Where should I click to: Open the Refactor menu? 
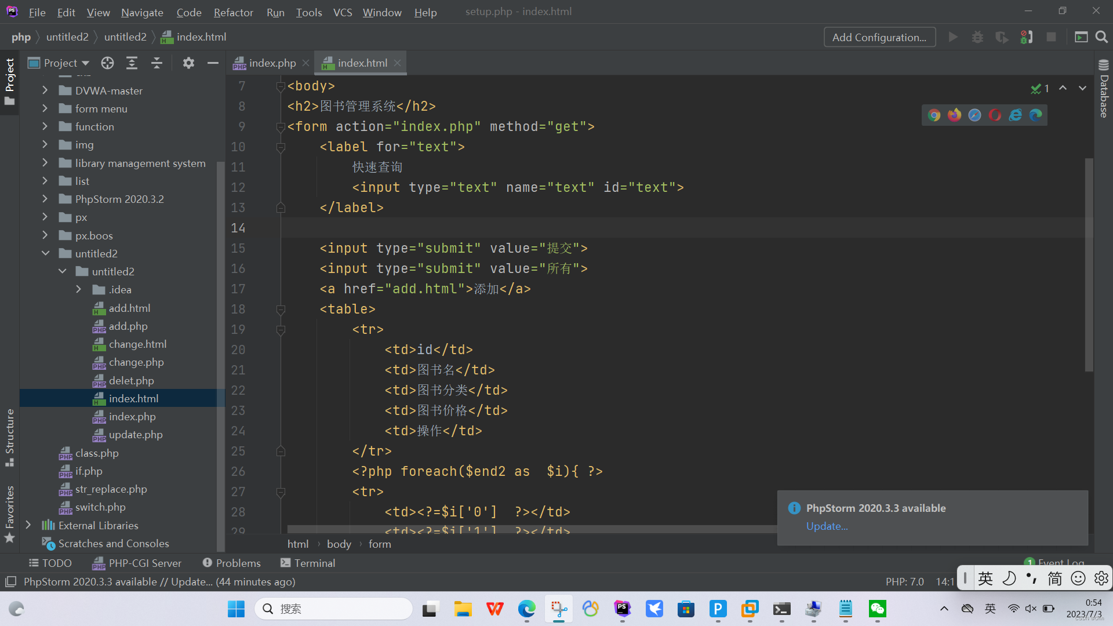point(233,12)
